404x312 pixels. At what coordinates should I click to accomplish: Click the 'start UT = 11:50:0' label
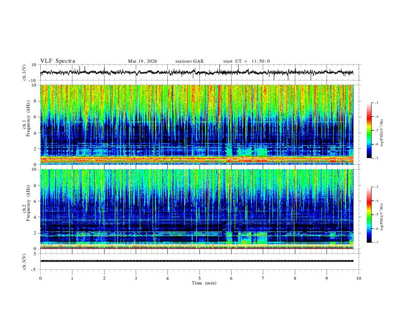click(x=246, y=61)
